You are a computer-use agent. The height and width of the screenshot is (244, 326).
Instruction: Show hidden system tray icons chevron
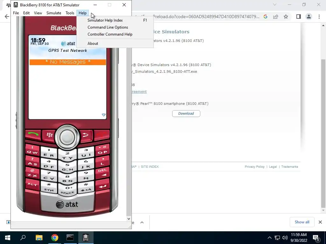tap(269, 238)
